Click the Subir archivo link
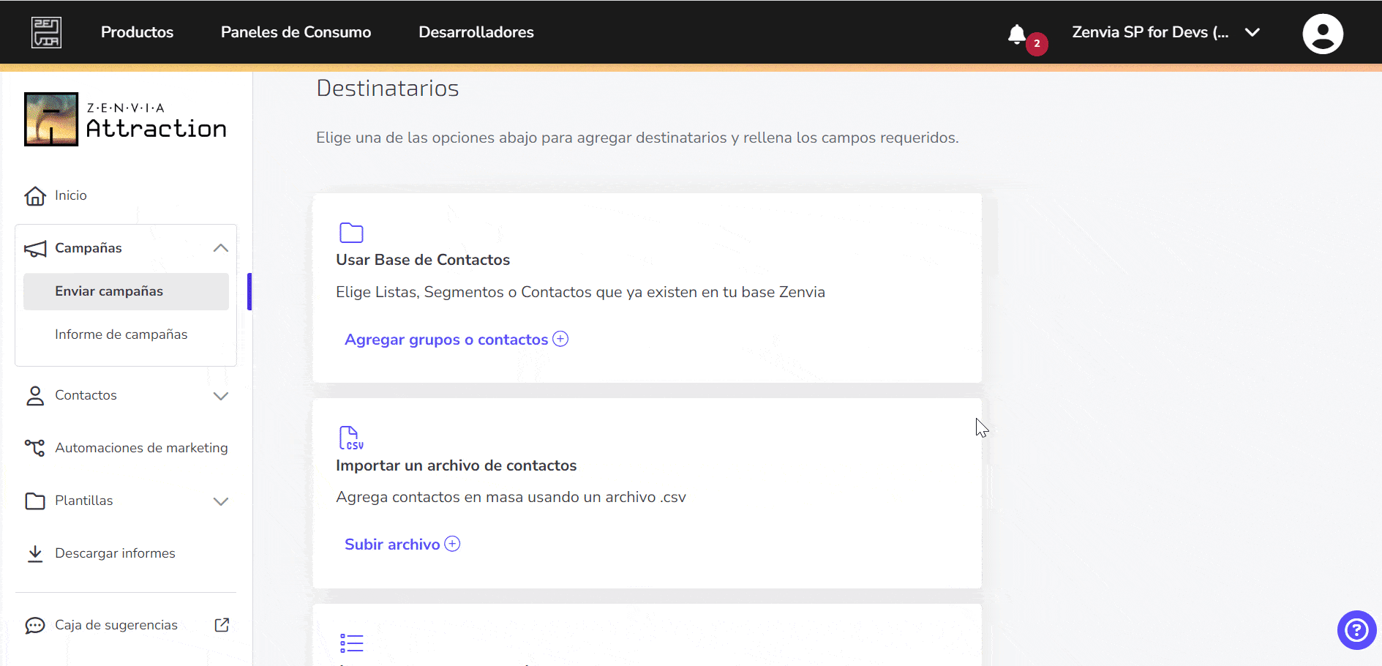1382x666 pixels. [x=391, y=544]
